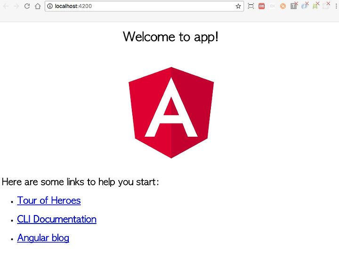Reload the page with the refresh icon
Screen dimensions: 339x265
click(x=27, y=6)
